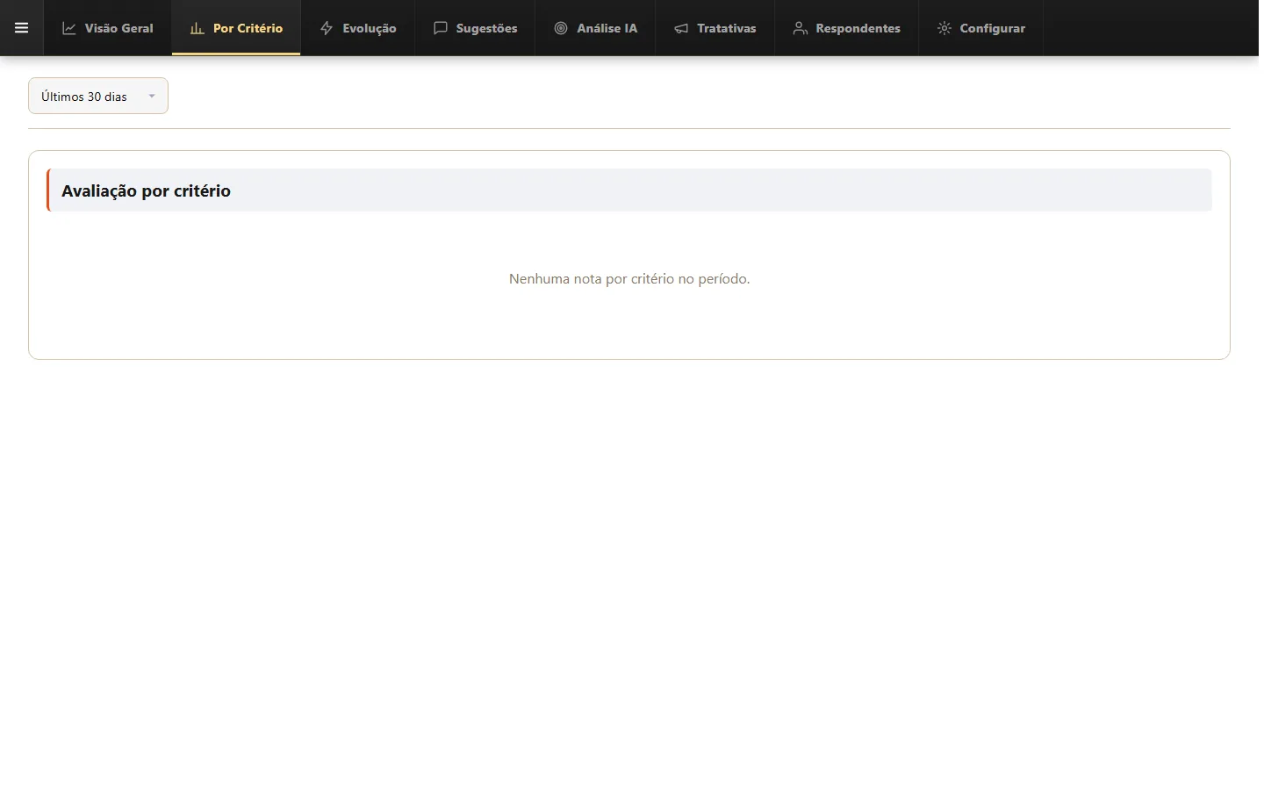Switch to the Visão Geral tab
This screenshot has width=1264, height=790.
pos(108,28)
